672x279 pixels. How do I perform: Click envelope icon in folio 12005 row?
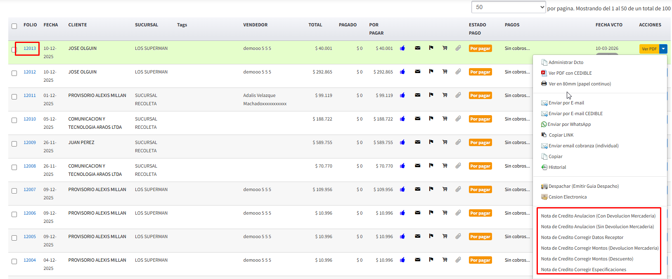(x=417, y=236)
